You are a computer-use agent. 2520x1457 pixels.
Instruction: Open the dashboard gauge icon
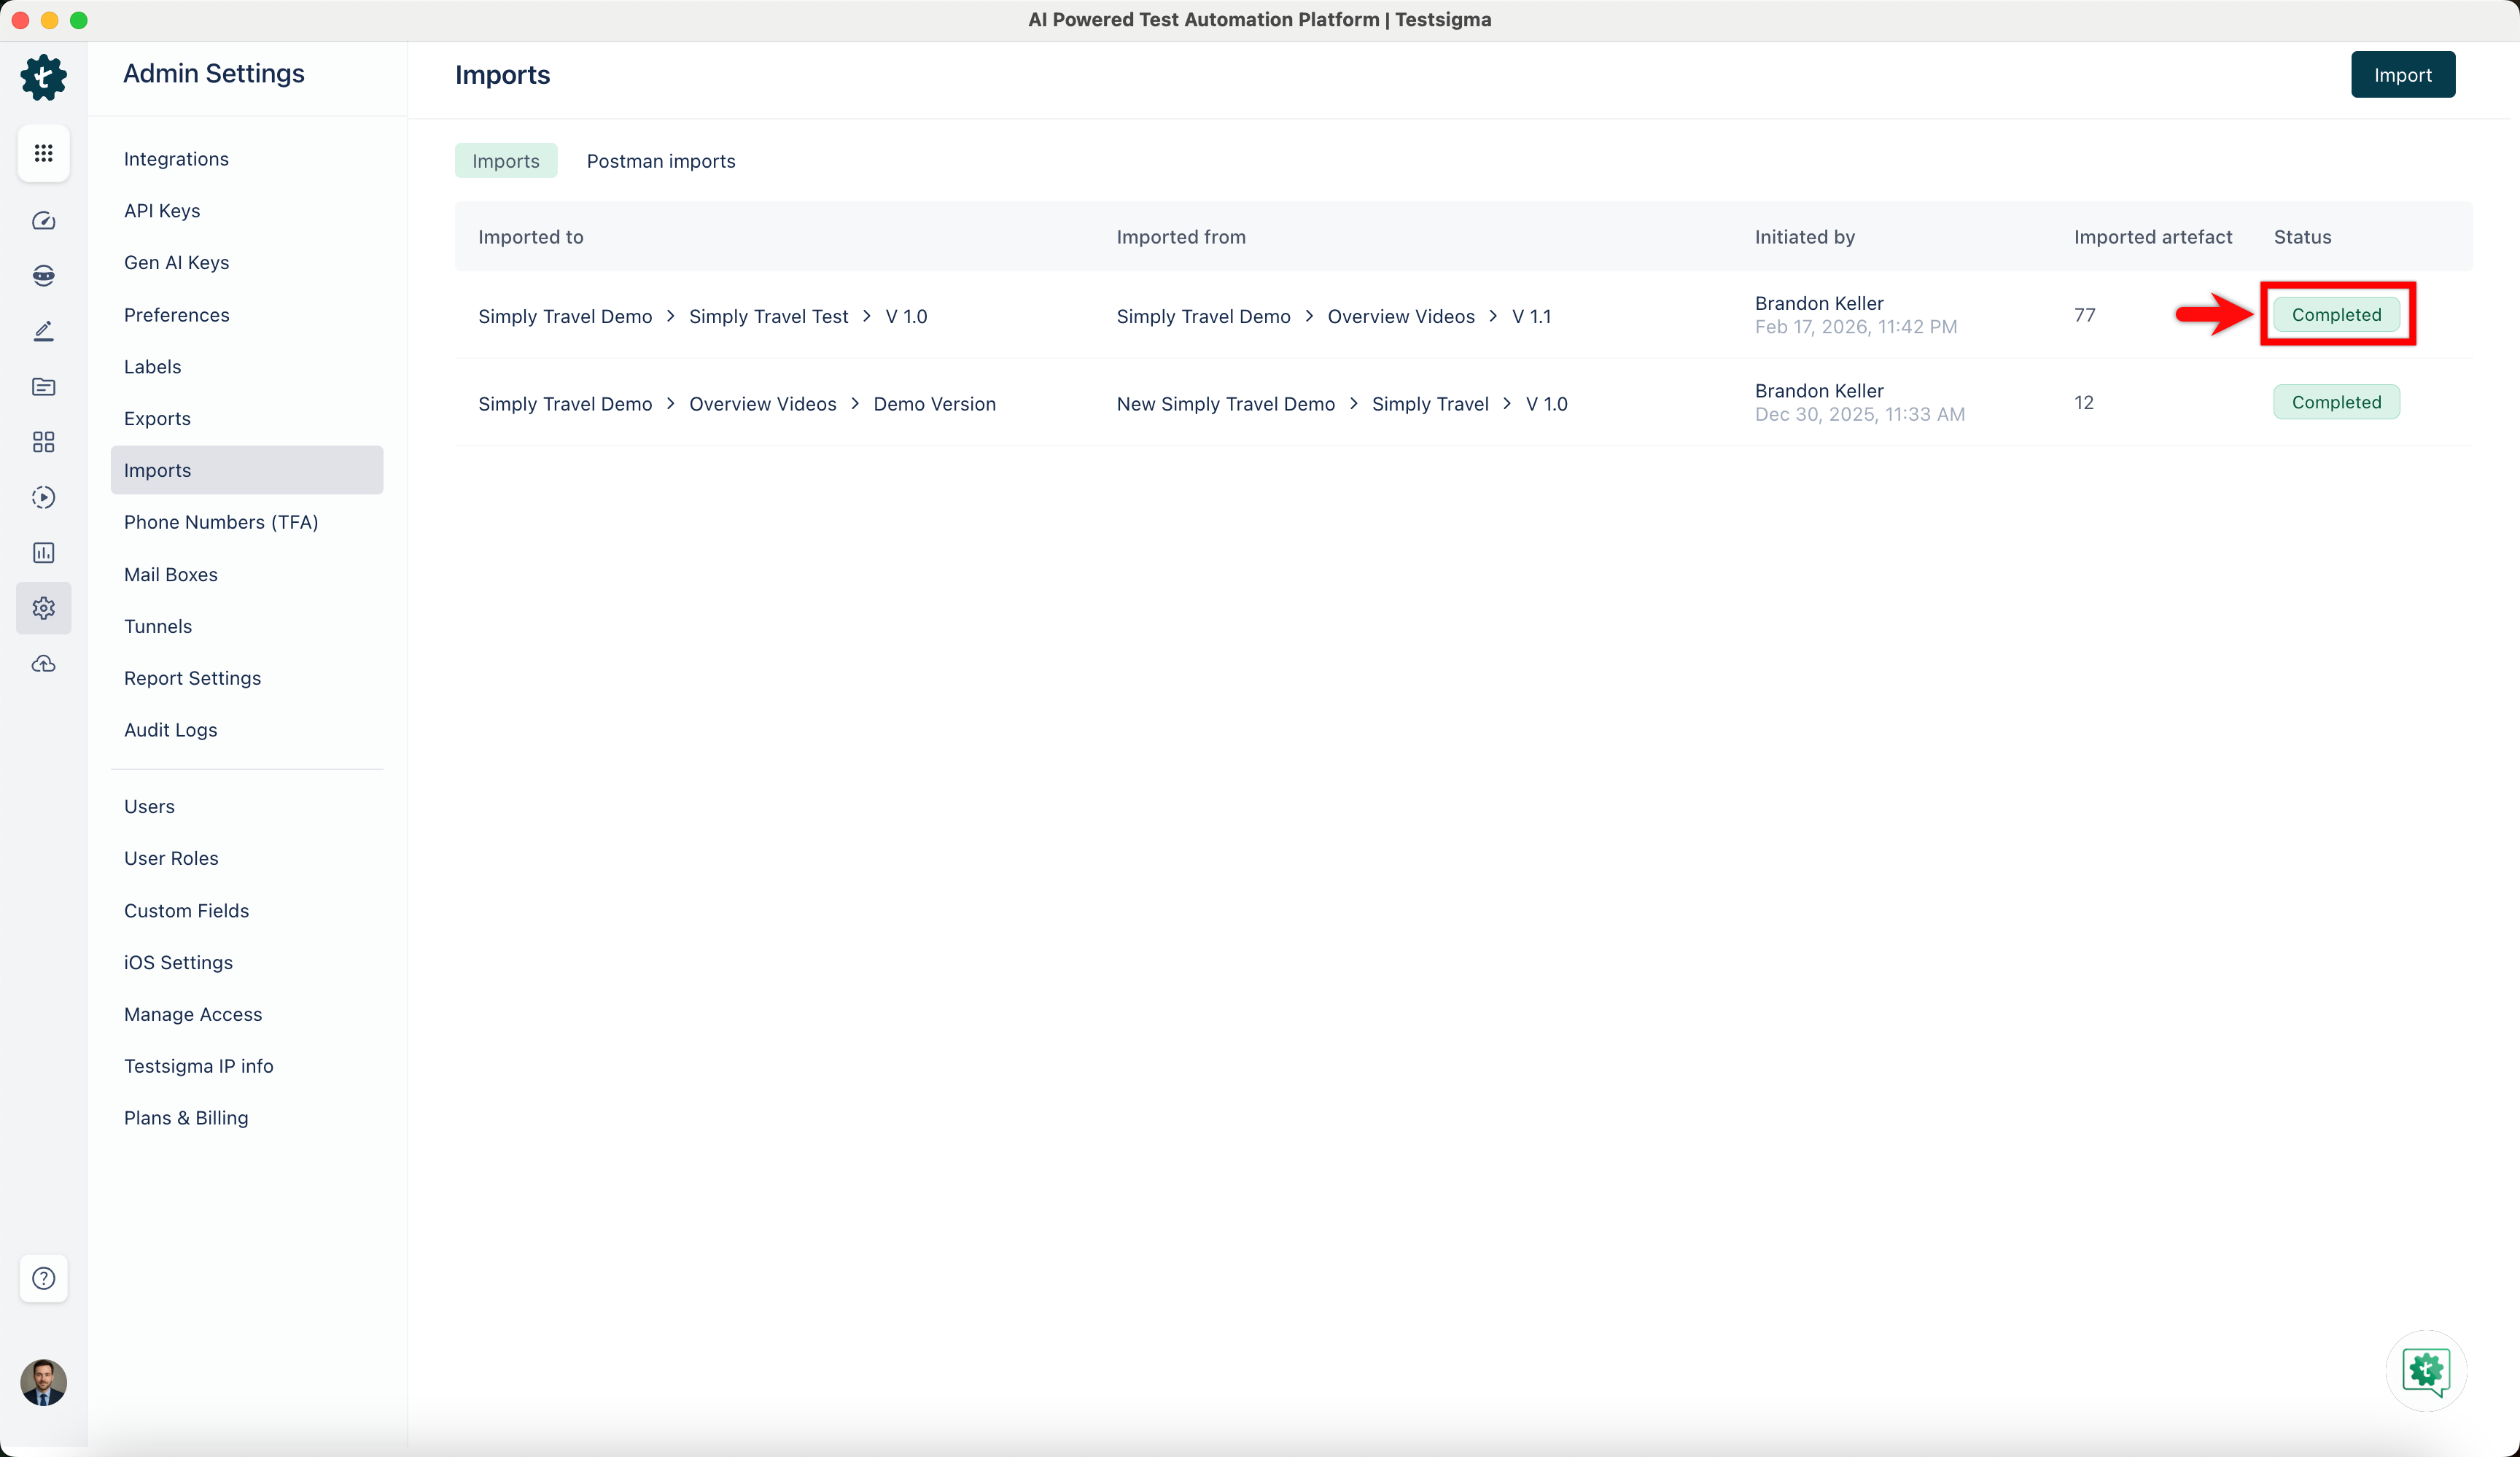coord(43,220)
